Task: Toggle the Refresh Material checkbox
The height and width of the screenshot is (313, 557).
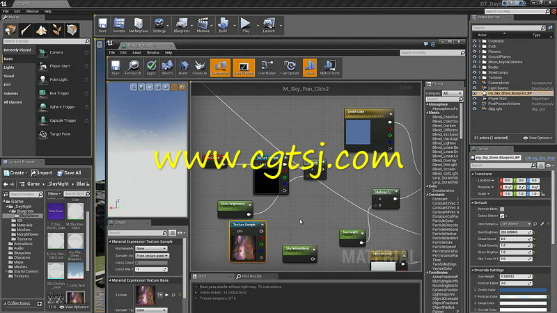Action: [x=502, y=209]
